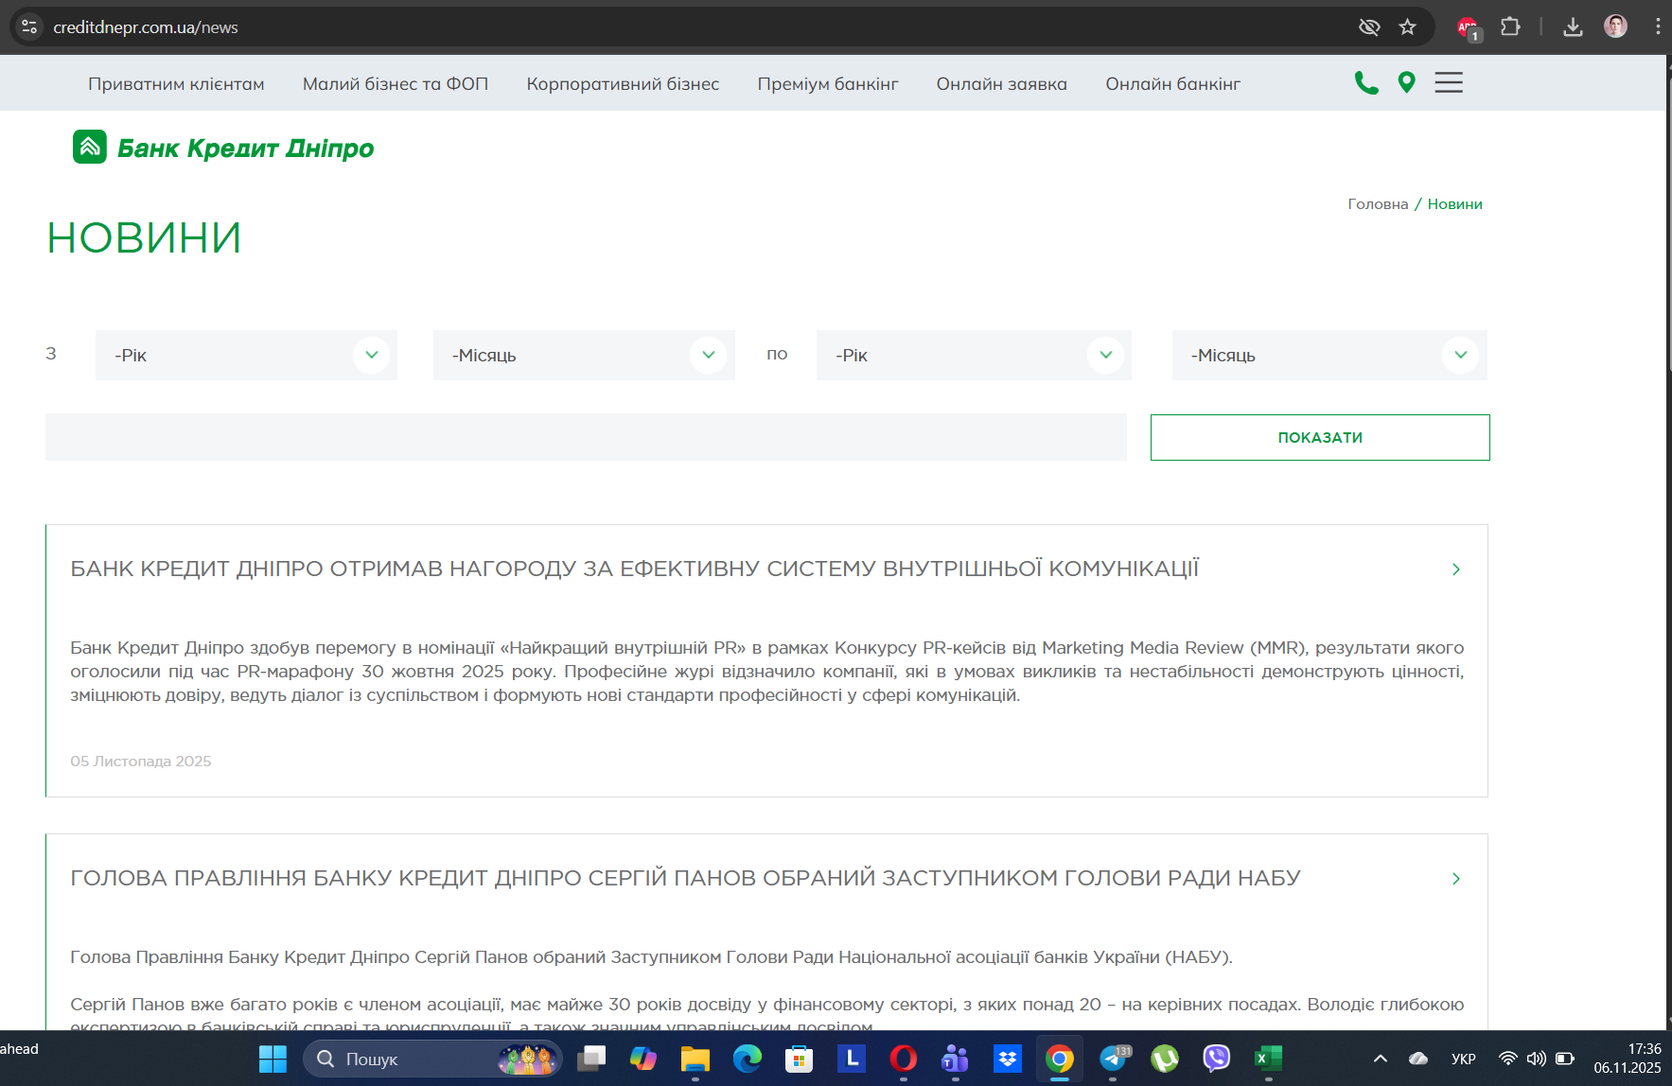Click the Windows taskbar Пошук search box
1672x1086 pixels.
[x=432, y=1059]
